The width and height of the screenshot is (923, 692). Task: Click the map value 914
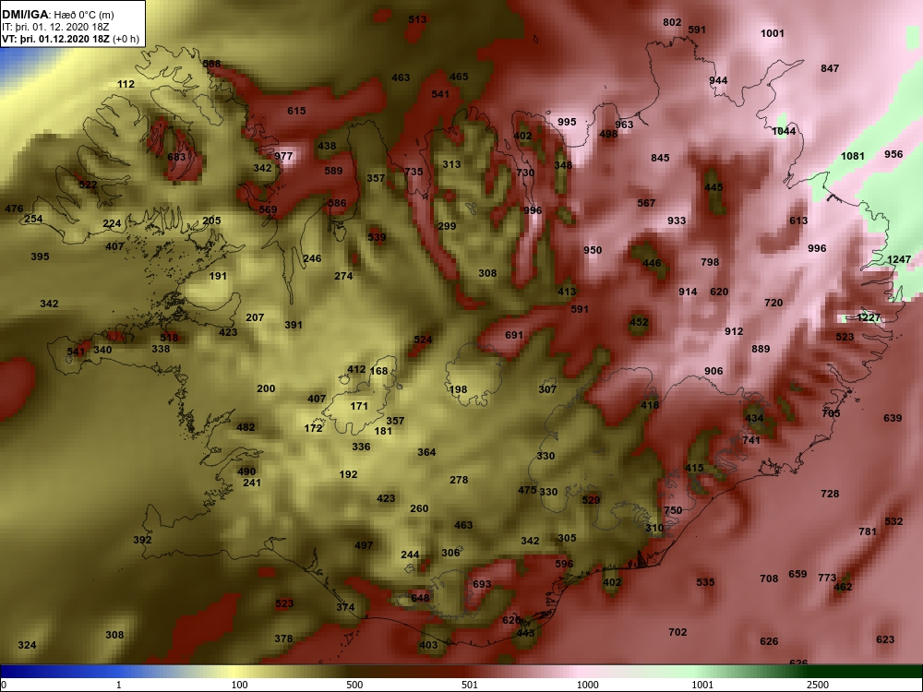(x=688, y=292)
